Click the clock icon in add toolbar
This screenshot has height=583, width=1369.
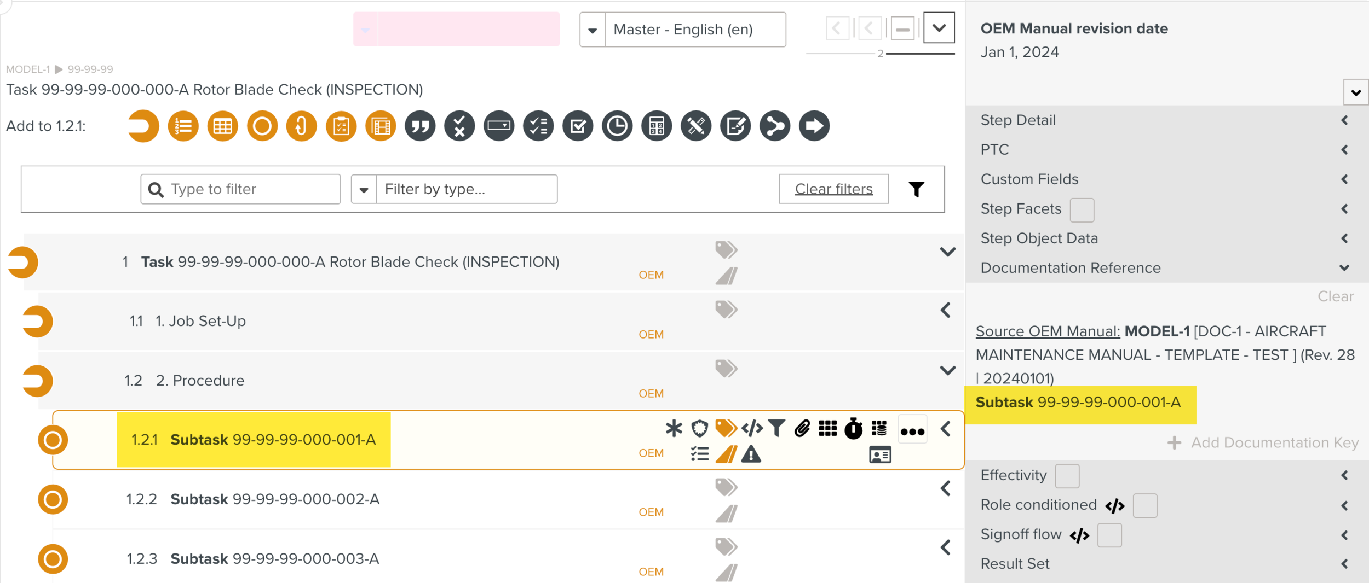[617, 126]
